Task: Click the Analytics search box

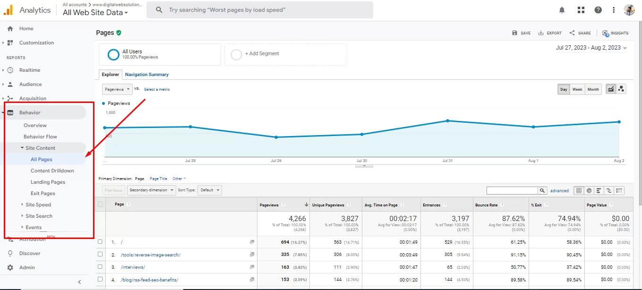Action: click(260, 10)
